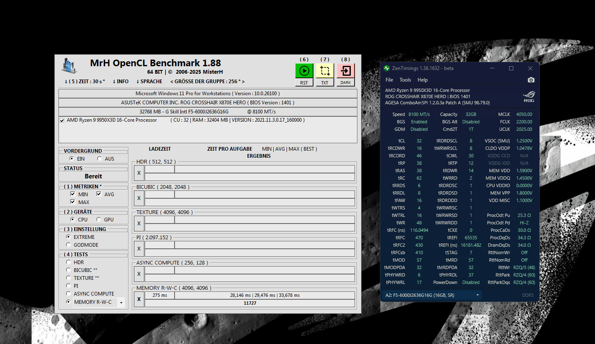Click the PowerDown Disabled value
Screen dimensions: 595x344
point(471,282)
